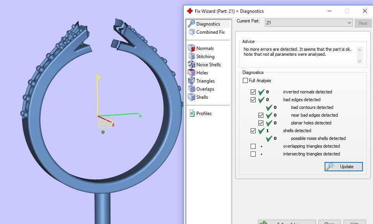Click the green check next to shells detected

pyautogui.click(x=261, y=131)
